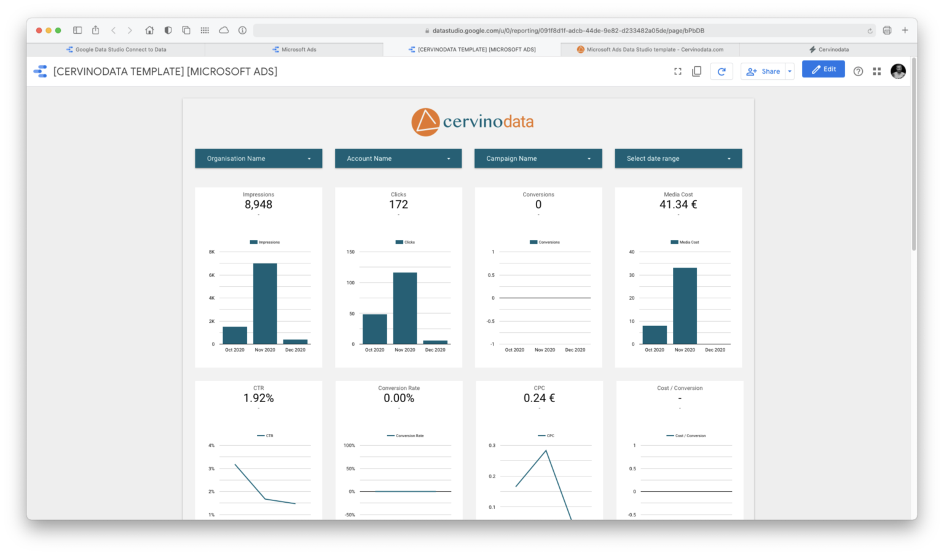Click Clicks value 172
This screenshot has width=944, height=555.
(398, 204)
